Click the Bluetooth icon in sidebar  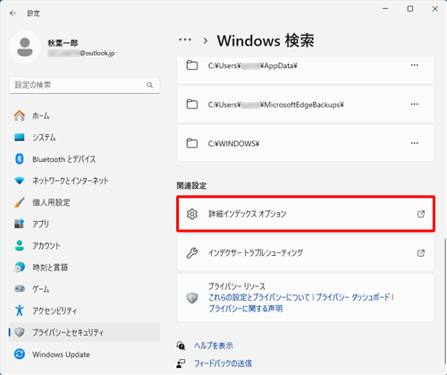coord(20,158)
